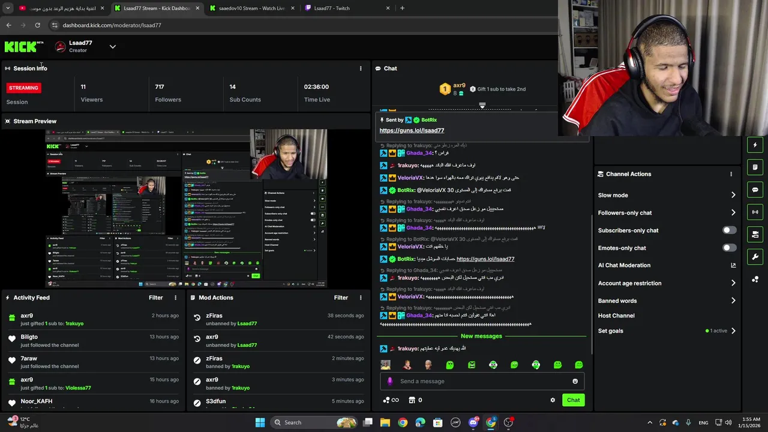Jump to New messages divider in chat
The height and width of the screenshot is (432, 768).
481,336
